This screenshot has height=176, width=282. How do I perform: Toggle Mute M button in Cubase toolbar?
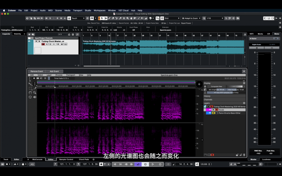click(46, 18)
